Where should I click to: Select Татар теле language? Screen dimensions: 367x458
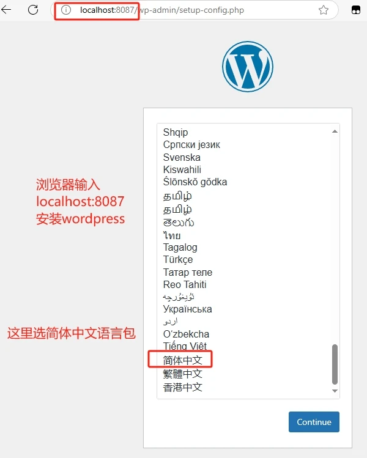click(188, 272)
